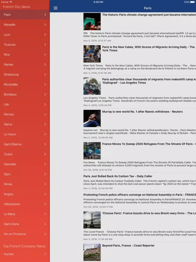This screenshot has height=262, width=196.
Task: Open Paris Rolled Back Carbon Tax headline
Action: pyautogui.click(x=118, y=176)
